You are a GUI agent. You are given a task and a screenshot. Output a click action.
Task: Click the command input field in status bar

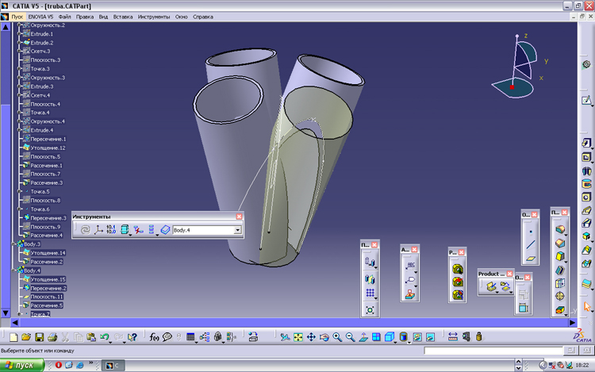tap(492, 351)
